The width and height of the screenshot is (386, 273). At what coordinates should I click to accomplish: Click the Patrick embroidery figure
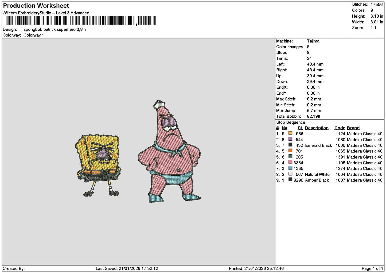tap(169, 151)
